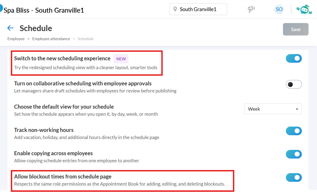This screenshot has height=192, width=317.
Task: Click the Schedule breadcrumb item
Action: (86, 39)
